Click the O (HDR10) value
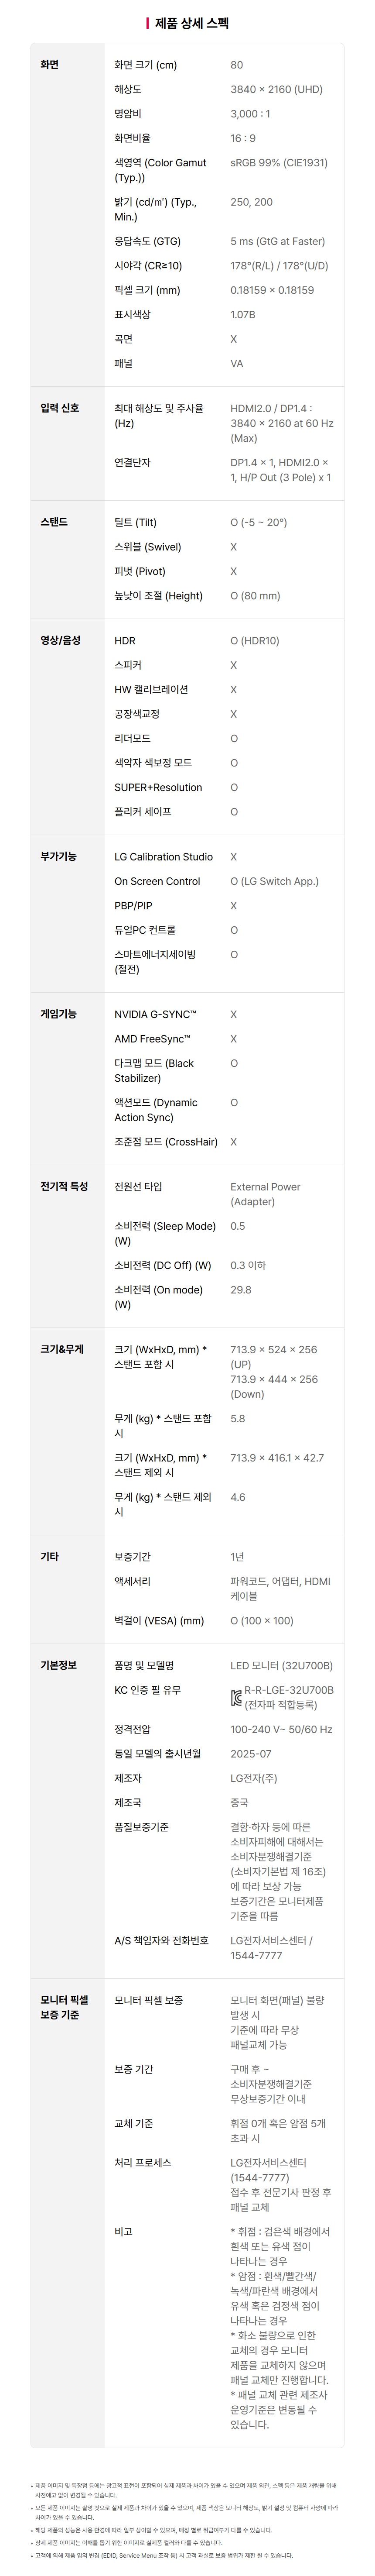 255,640
